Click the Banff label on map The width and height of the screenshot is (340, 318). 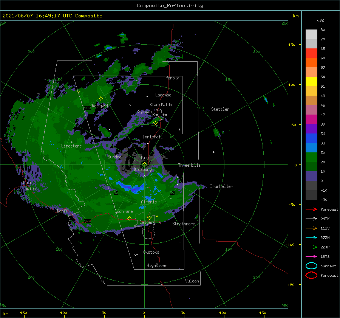point(62,211)
